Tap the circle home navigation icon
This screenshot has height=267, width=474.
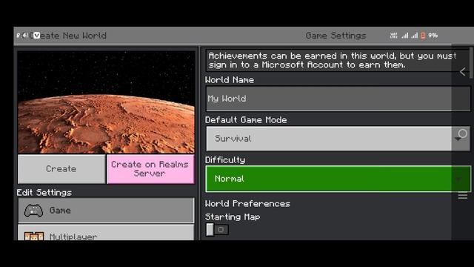[x=462, y=133]
